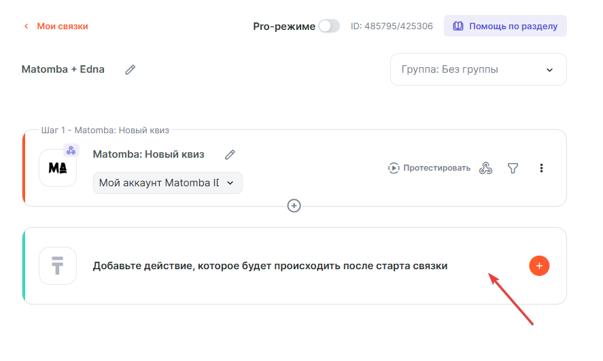Image resolution: width=603 pixels, height=361 pixels.
Task: Click the empty action placeholder icon
Action: click(58, 266)
